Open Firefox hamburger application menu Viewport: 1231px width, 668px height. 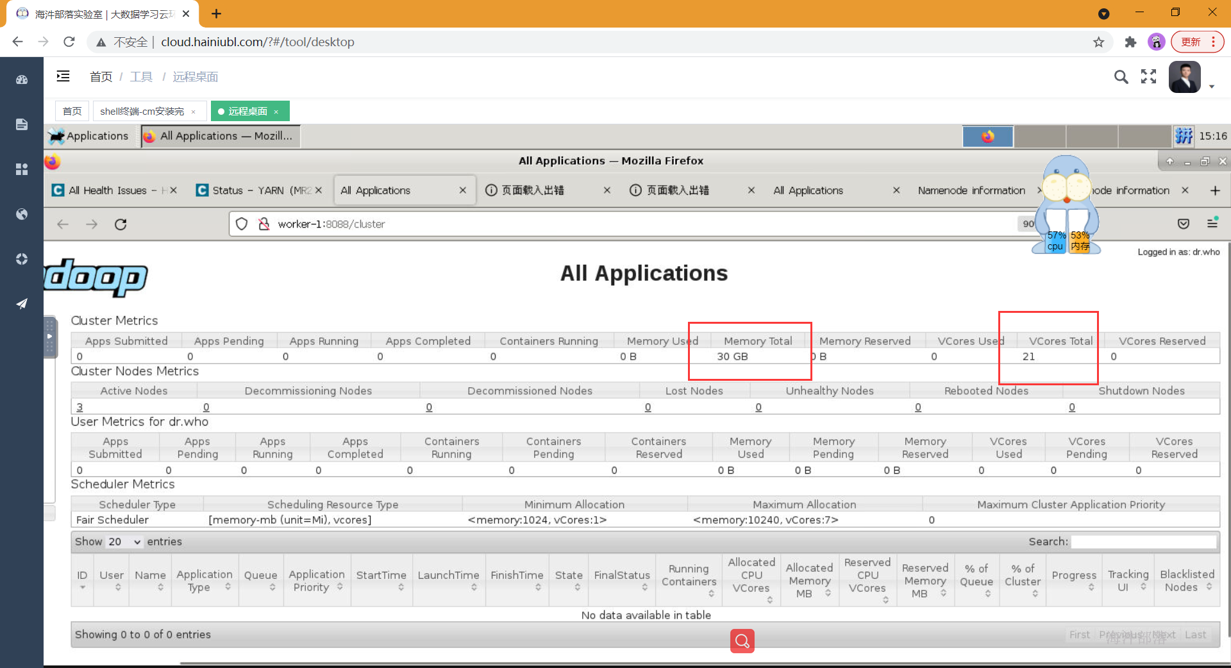pos(1212,223)
